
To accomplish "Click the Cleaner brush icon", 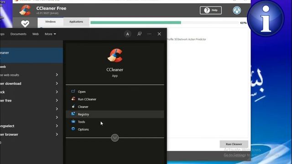I will [73, 106].
